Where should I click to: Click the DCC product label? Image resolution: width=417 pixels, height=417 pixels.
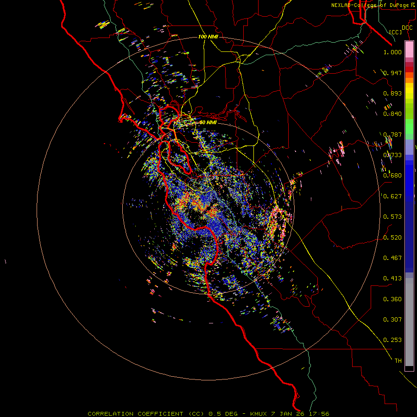click(407, 28)
